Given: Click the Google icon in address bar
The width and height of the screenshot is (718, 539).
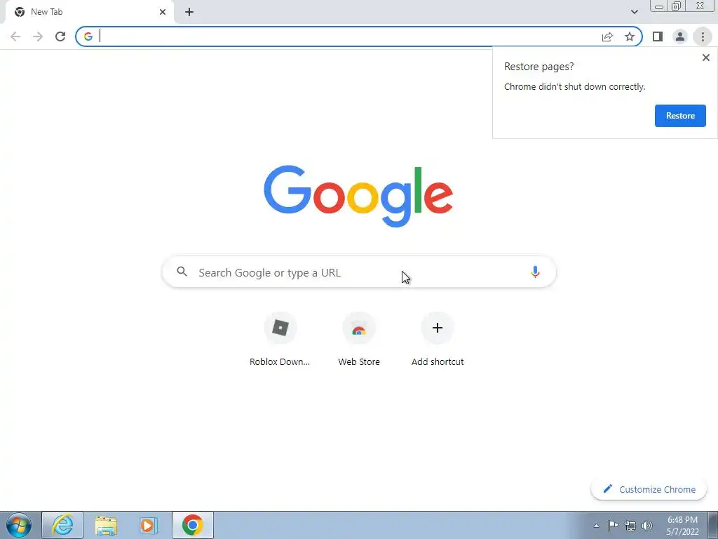Looking at the screenshot, I should coord(88,36).
